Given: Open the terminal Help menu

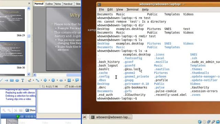Looking at the screenshot, I should coord(145,10).
